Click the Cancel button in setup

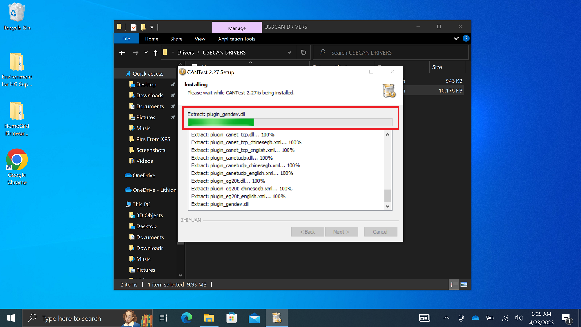380,232
